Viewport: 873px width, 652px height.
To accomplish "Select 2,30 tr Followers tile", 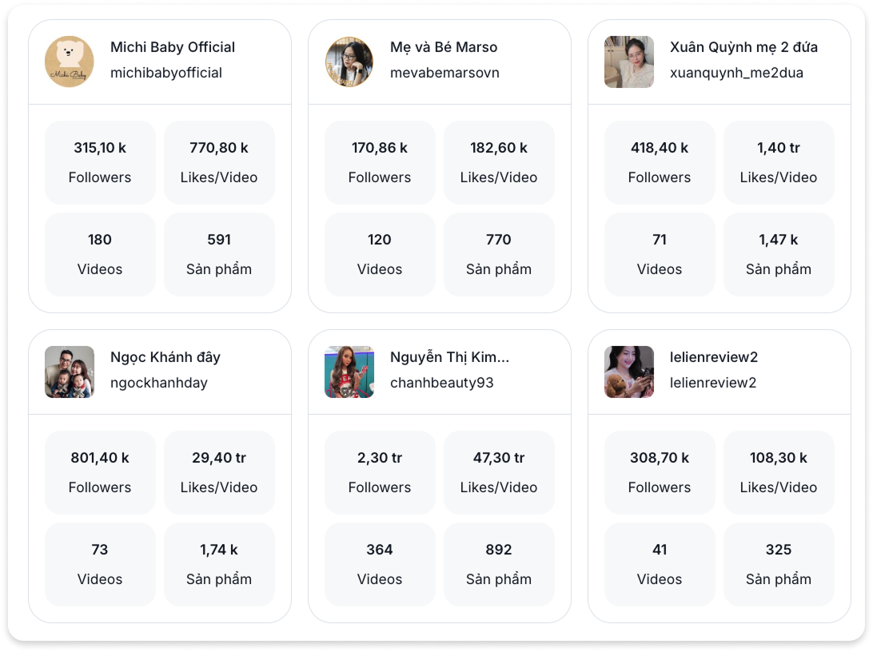I will (380, 472).
